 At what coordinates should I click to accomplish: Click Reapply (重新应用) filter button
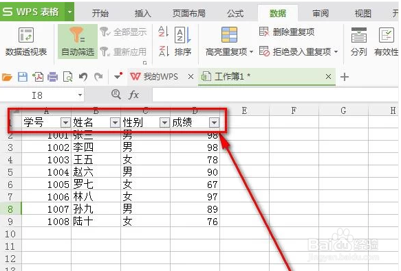point(123,52)
